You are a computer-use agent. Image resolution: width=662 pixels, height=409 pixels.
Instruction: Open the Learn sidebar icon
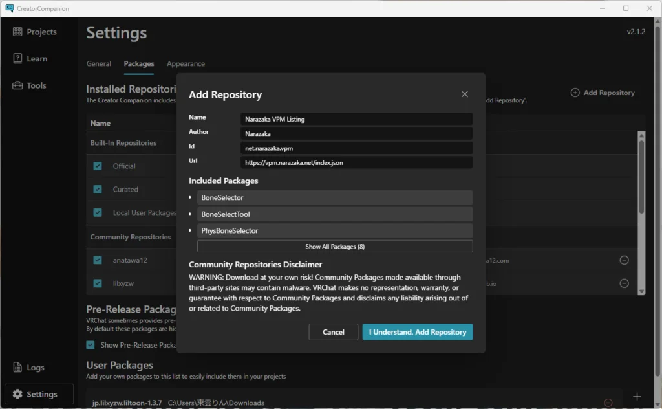click(17, 58)
